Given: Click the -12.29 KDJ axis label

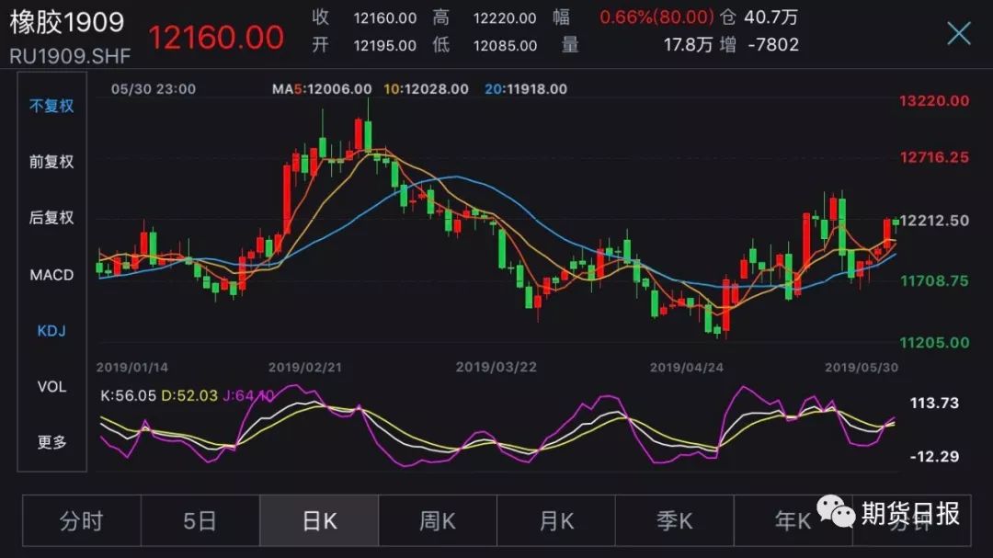Looking at the screenshot, I should 934,456.
